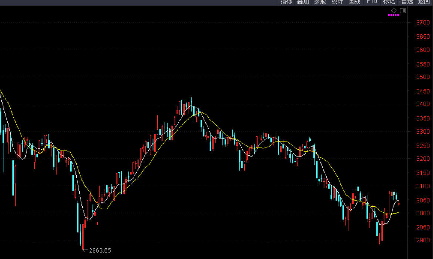Click the 2900 price axis label
The height and width of the screenshot is (259, 433).
[423, 240]
